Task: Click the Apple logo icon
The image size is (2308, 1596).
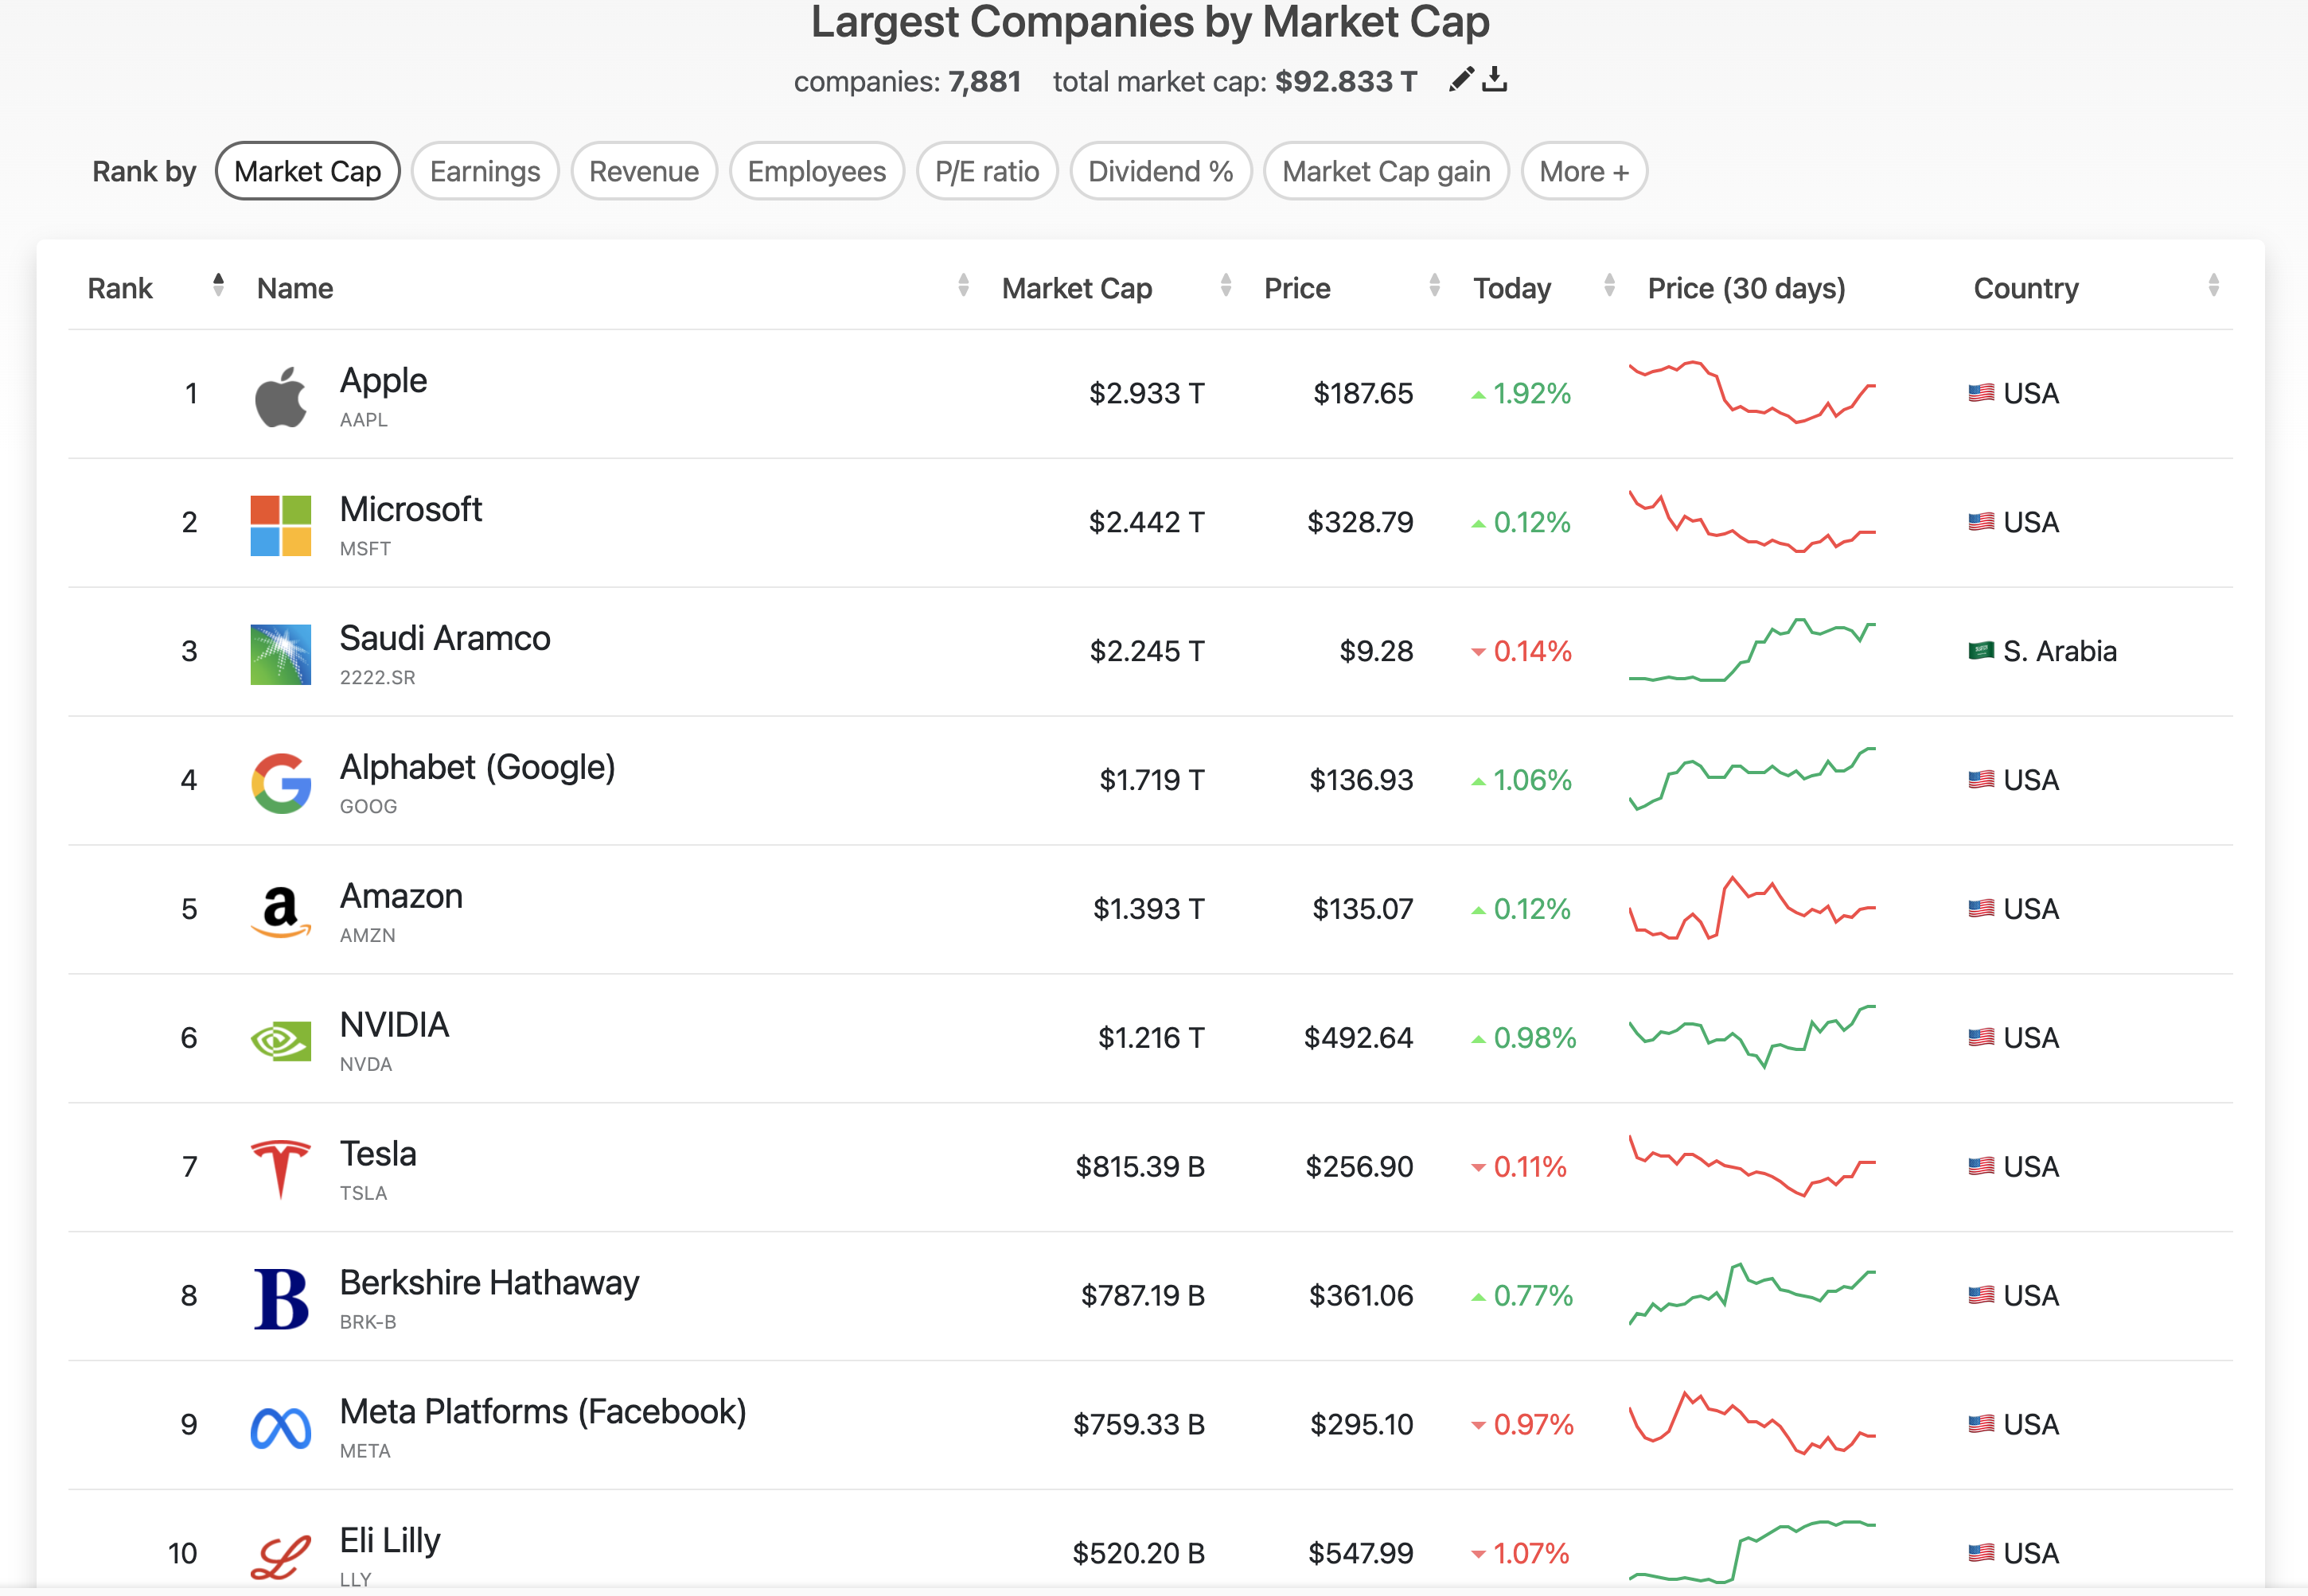Action: pos(280,396)
